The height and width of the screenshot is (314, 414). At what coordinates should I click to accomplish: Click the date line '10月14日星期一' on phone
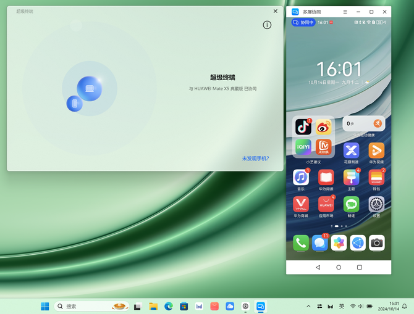(x=324, y=83)
